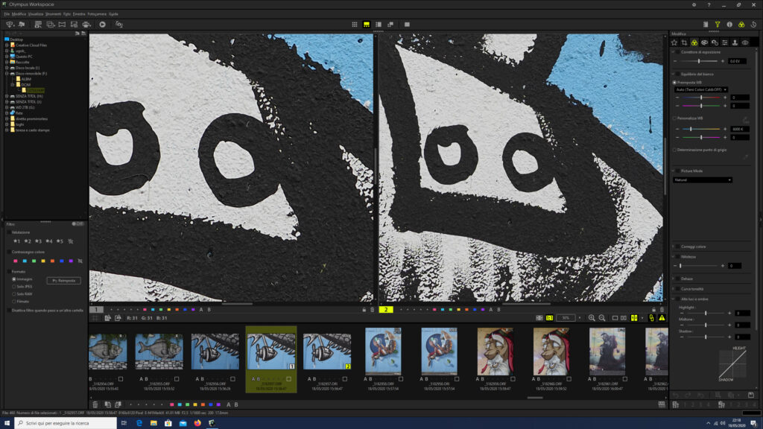Open the Strumenti menu

pyautogui.click(x=54, y=14)
